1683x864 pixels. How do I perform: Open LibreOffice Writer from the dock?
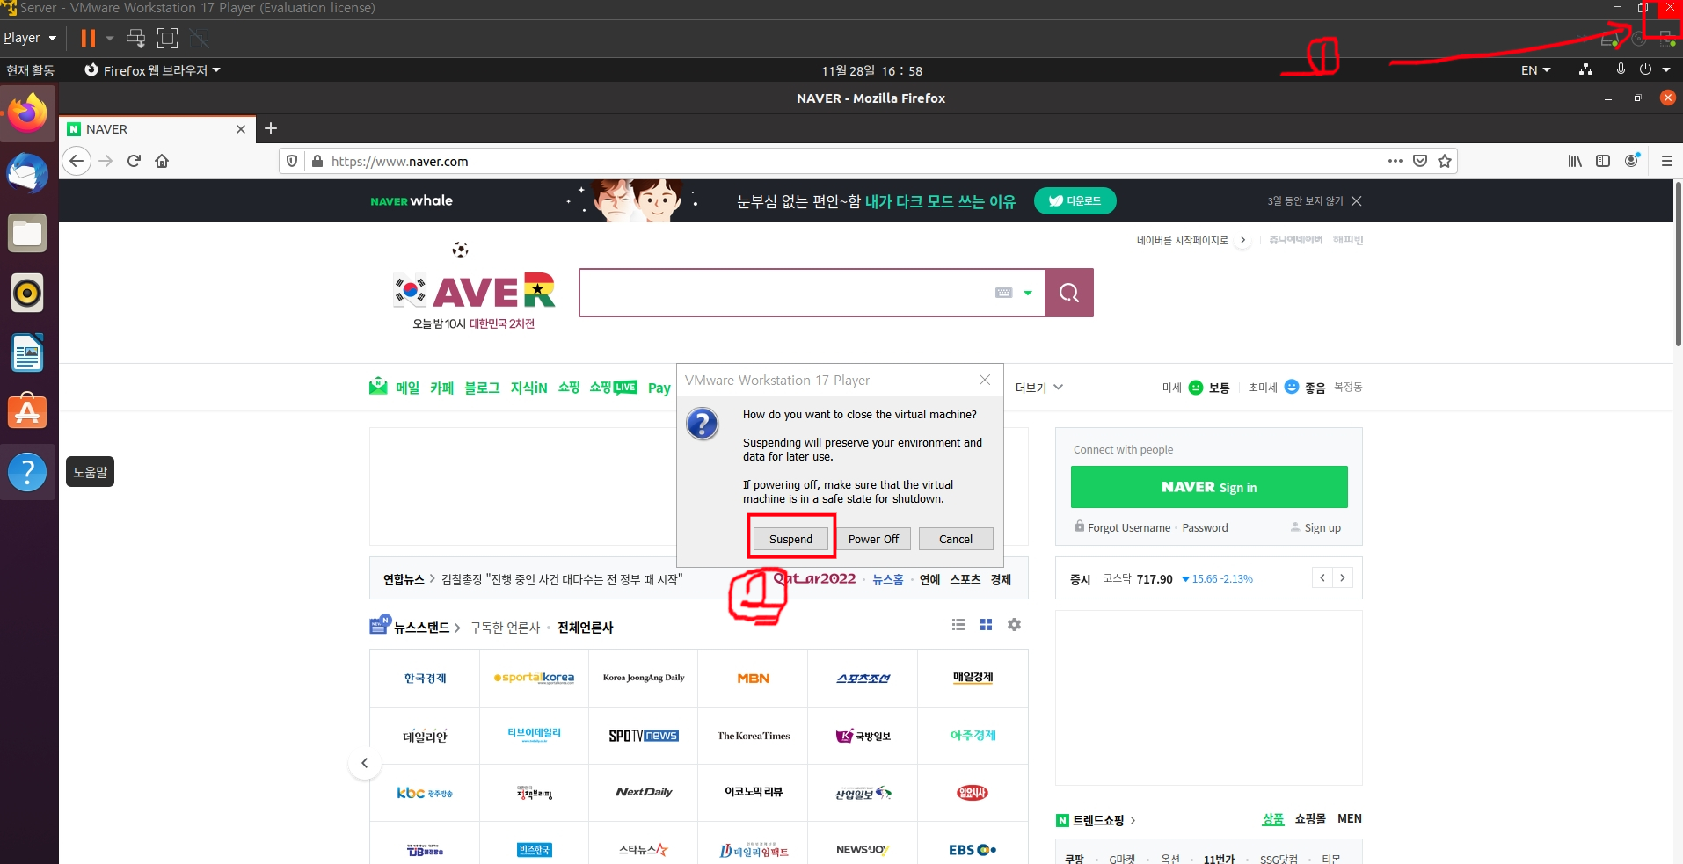click(x=27, y=352)
